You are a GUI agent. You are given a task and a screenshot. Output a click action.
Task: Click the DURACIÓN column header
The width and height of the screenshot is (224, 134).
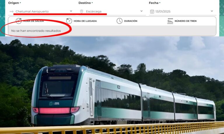tap(131, 21)
